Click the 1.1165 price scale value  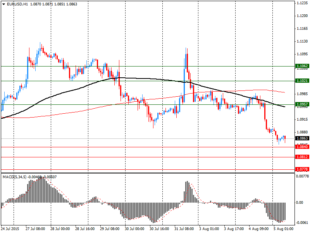coord(302,29)
